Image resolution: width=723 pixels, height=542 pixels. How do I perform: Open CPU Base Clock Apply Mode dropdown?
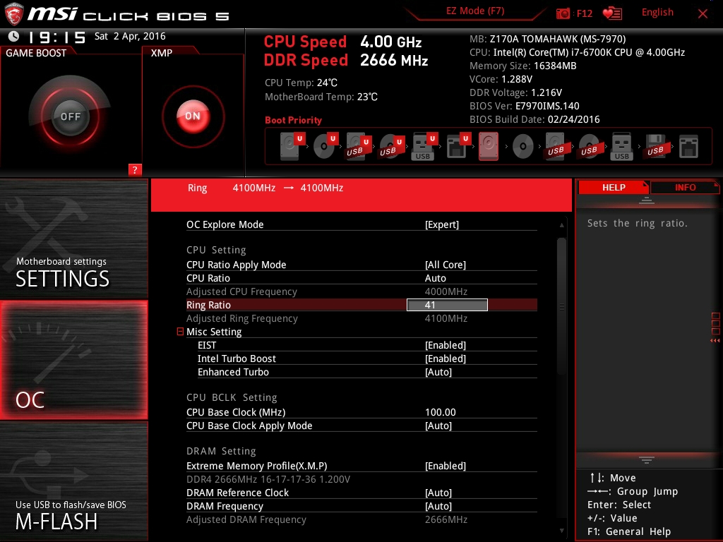438,426
